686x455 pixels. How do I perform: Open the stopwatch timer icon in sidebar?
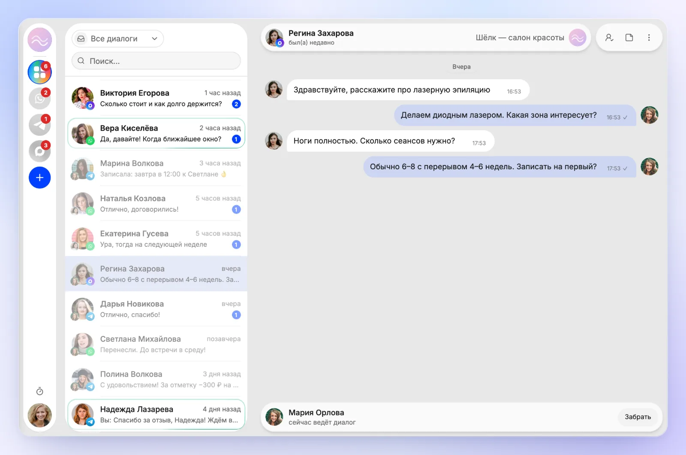[39, 391]
